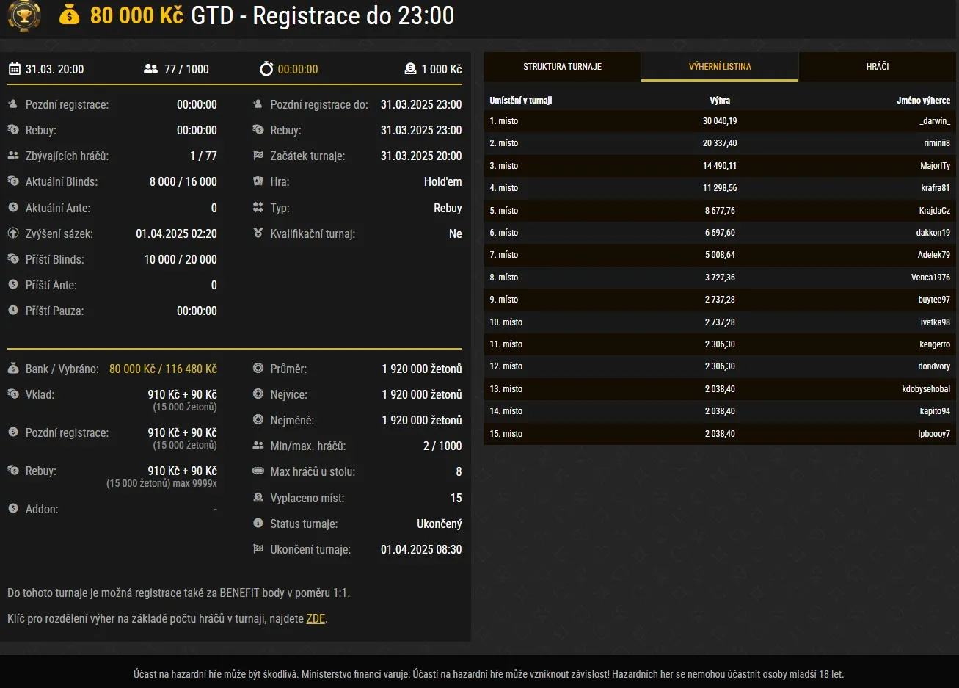The height and width of the screenshot is (688, 959).
Task: Switch to the STRUKTURA TURNAJE tab
Action: [x=561, y=66]
